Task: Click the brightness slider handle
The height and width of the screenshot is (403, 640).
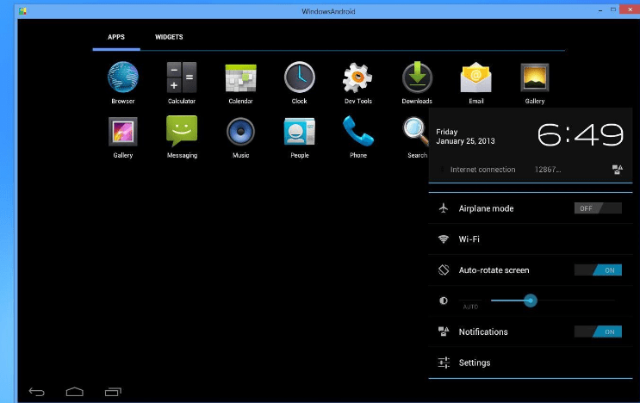Action: tap(531, 301)
